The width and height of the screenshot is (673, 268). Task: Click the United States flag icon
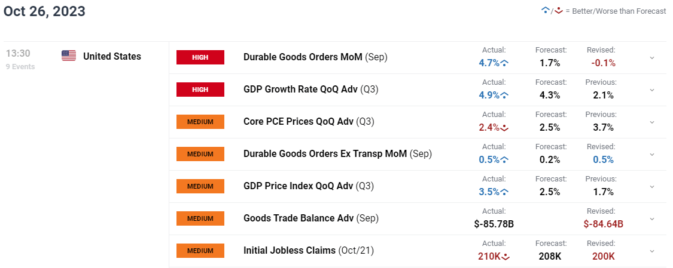69,56
